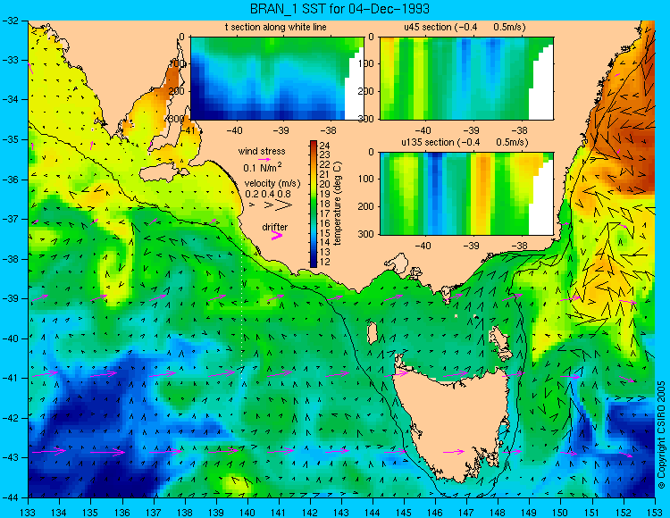Click longitude tick label 133
This screenshot has width=670, height=518.
[28, 512]
